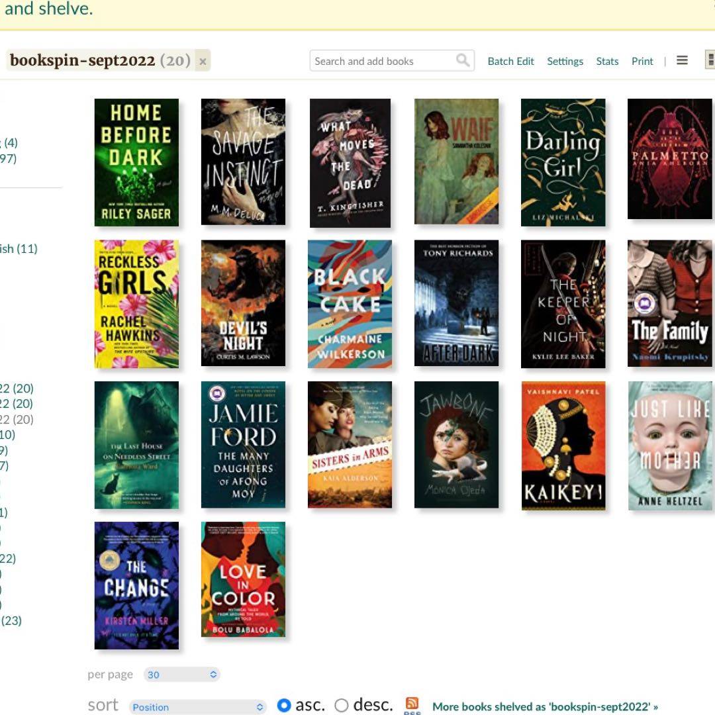Open the sort by Position dropdown
715x715 pixels.
tap(197, 707)
